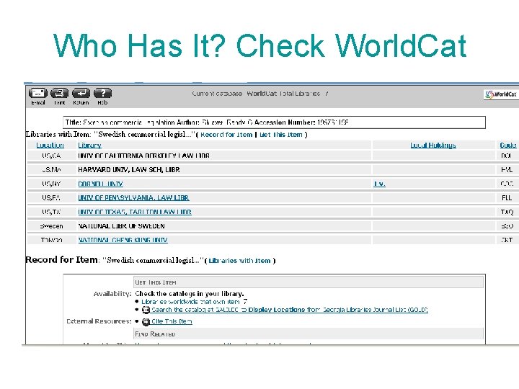Screen dimensions: 519x389
Task: Click the Sweden location cell
Action: click(x=51, y=226)
